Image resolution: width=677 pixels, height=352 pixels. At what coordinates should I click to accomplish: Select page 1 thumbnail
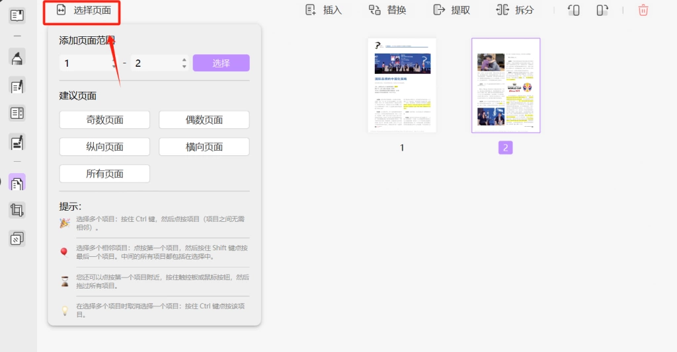(402, 85)
